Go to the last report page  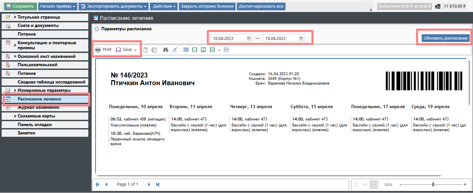(x=158, y=184)
